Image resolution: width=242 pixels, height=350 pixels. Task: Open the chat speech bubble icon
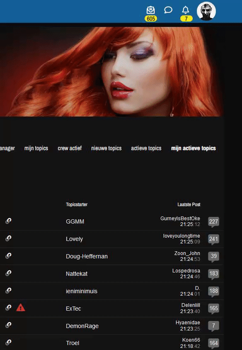pyautogui.click(x=168, y=10)
